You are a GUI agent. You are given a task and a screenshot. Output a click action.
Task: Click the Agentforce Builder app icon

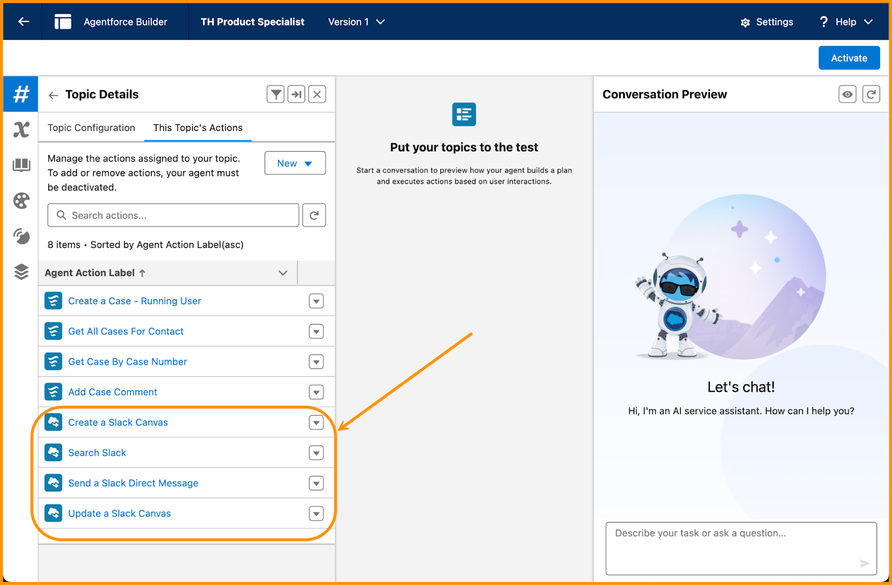point(62,22)
